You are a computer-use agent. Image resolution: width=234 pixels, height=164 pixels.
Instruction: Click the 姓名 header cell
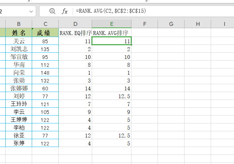19,32
